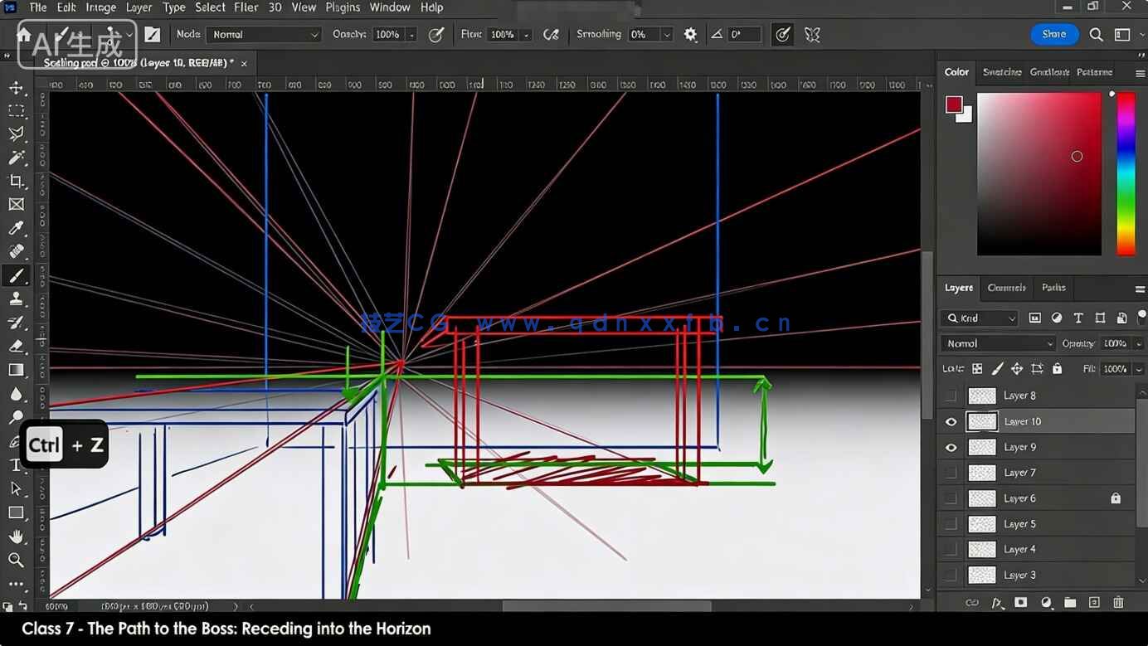Select the Eyedropper tool
1148x646 pixels.
[x=16, y=228]
